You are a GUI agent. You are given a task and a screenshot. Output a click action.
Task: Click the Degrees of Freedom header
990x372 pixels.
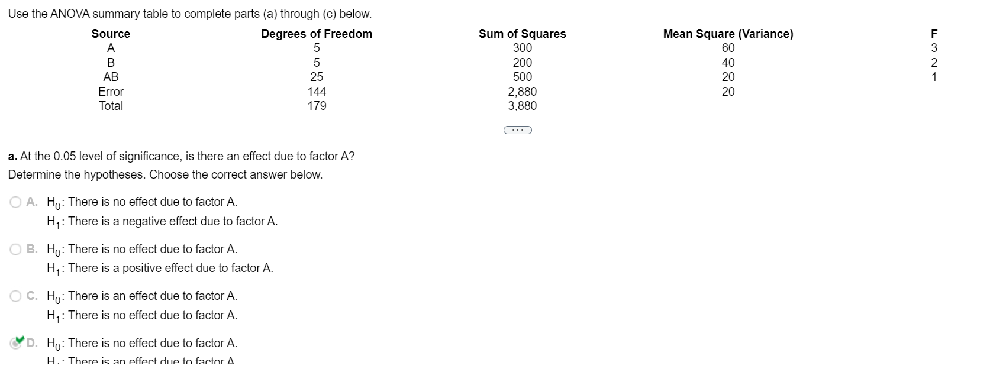[317, 34]
